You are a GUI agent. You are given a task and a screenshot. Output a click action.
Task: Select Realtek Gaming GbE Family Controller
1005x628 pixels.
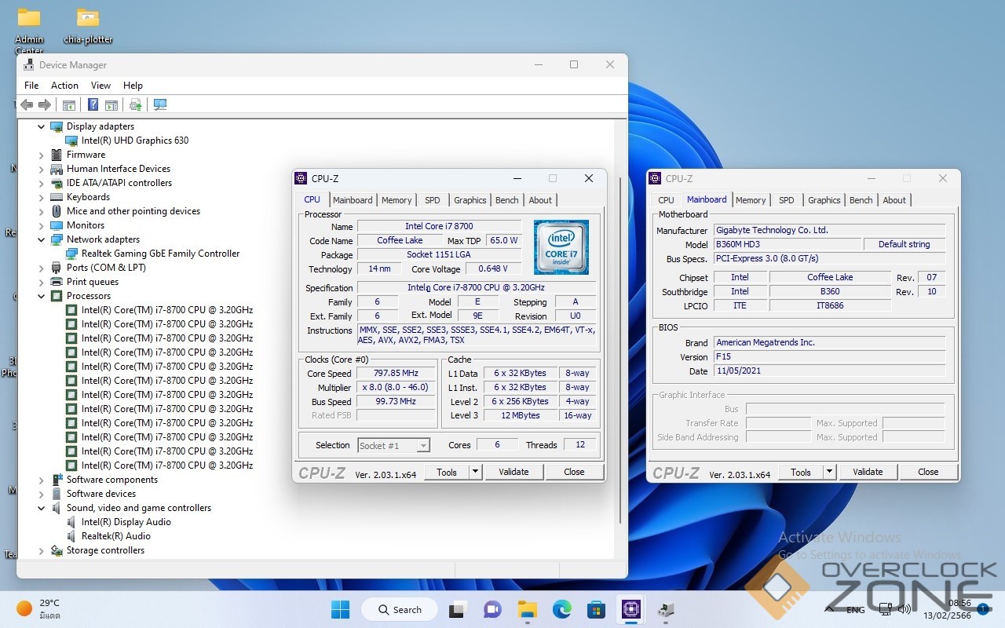160,254
